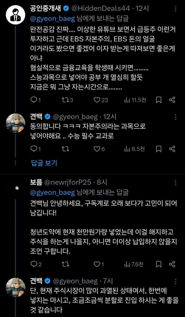Viewport: 185px width, 317px height.
Task: Like the tweet with 23 likes
Action: [x=97, y=100]
